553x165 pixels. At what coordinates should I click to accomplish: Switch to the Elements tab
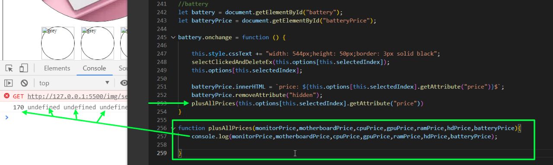click(x=57, y=68)
